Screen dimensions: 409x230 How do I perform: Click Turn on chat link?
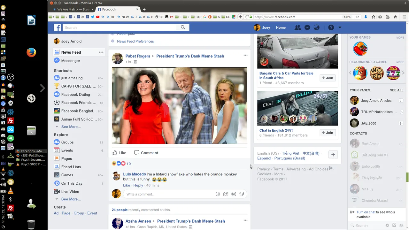[x=366, y=212]
